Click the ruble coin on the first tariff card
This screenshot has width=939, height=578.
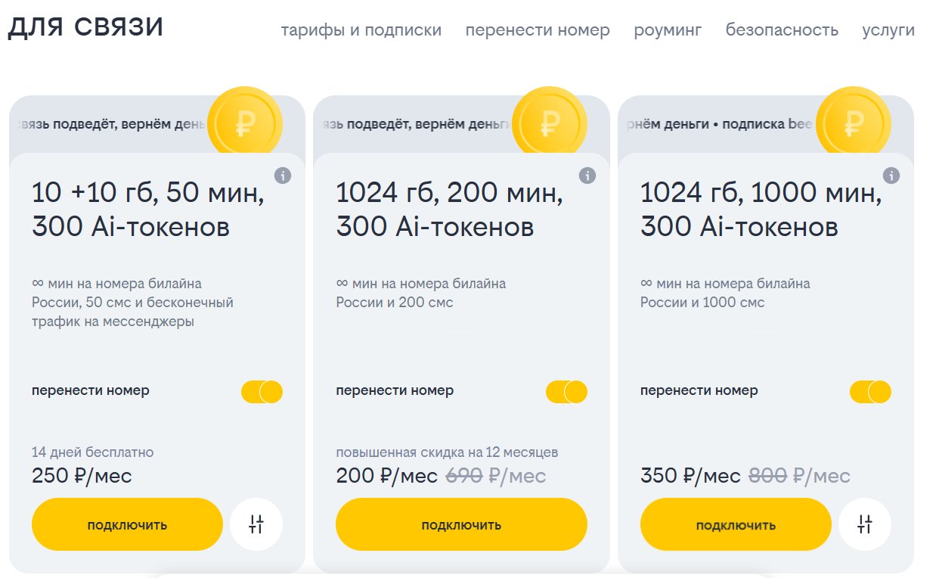(244, 124)
